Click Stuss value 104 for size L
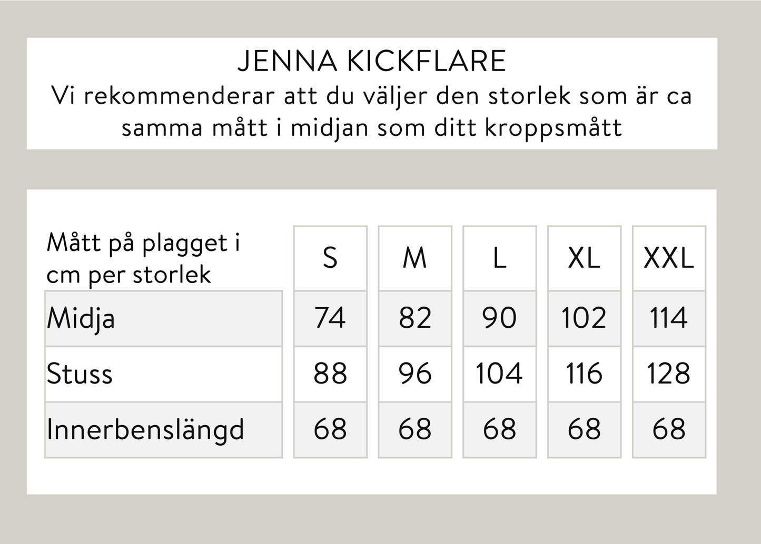Screen dimensions: 761x544 (499, 374)
